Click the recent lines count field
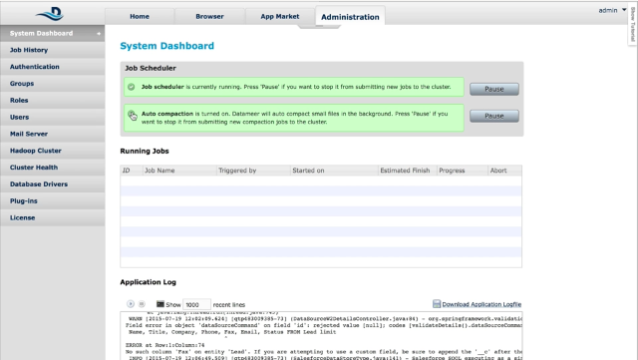The height and width of the screenshot is (360, 638). [196, 304]
